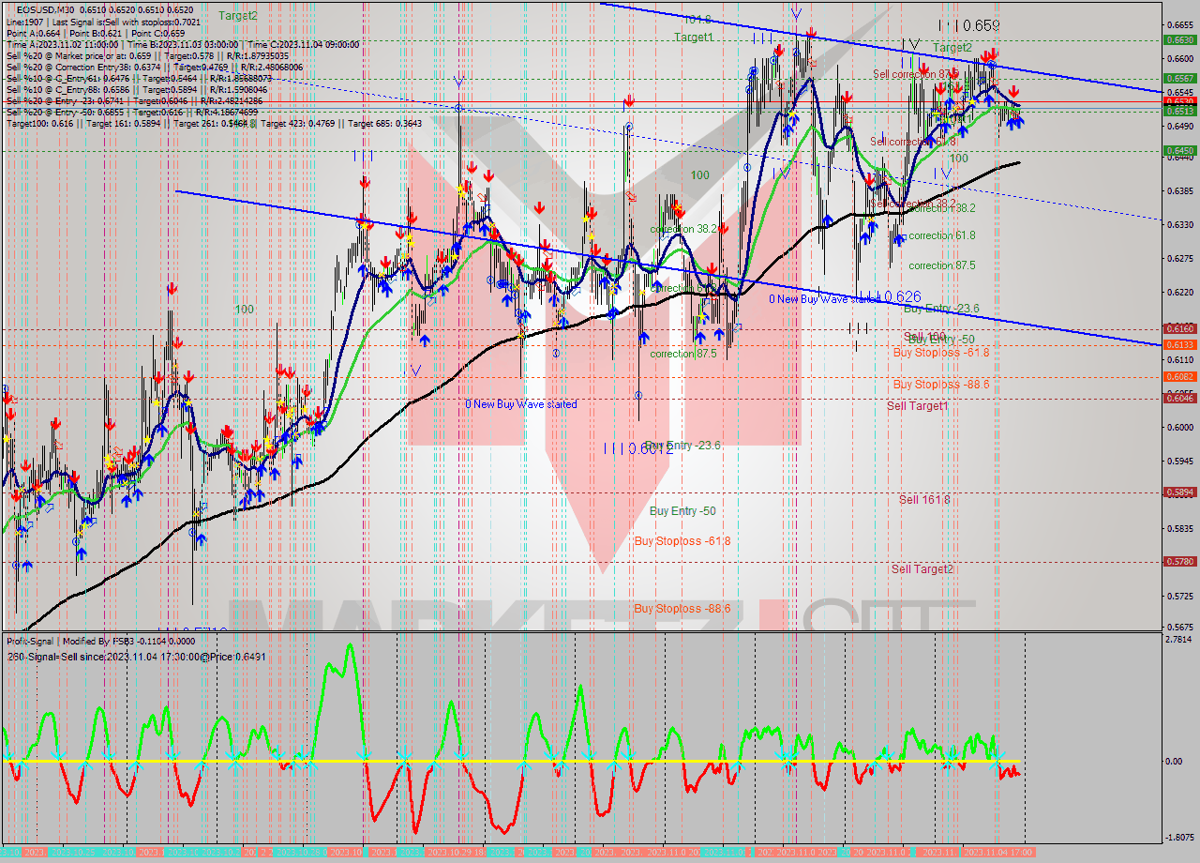Click the orange 0.6082 price tag

(x=1178, y=376)
